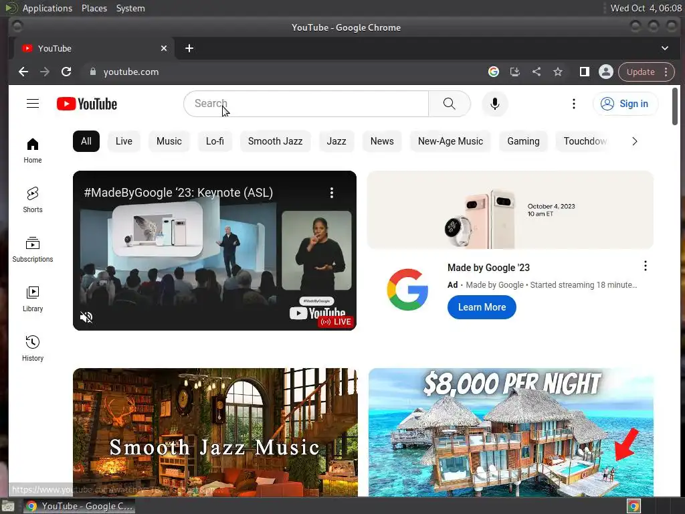Image resolution: width=685 pixels, height=514 pixels.
Task: Click the Chrome icon in bottom-right panel
Action: pos(633,506)
